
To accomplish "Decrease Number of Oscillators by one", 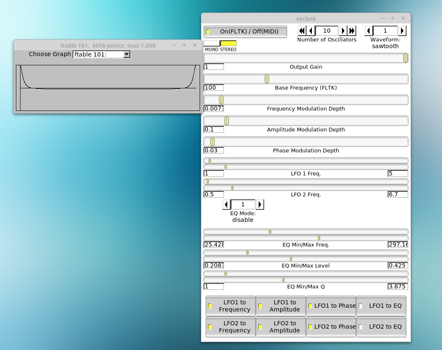I will [x=311, y=31].
